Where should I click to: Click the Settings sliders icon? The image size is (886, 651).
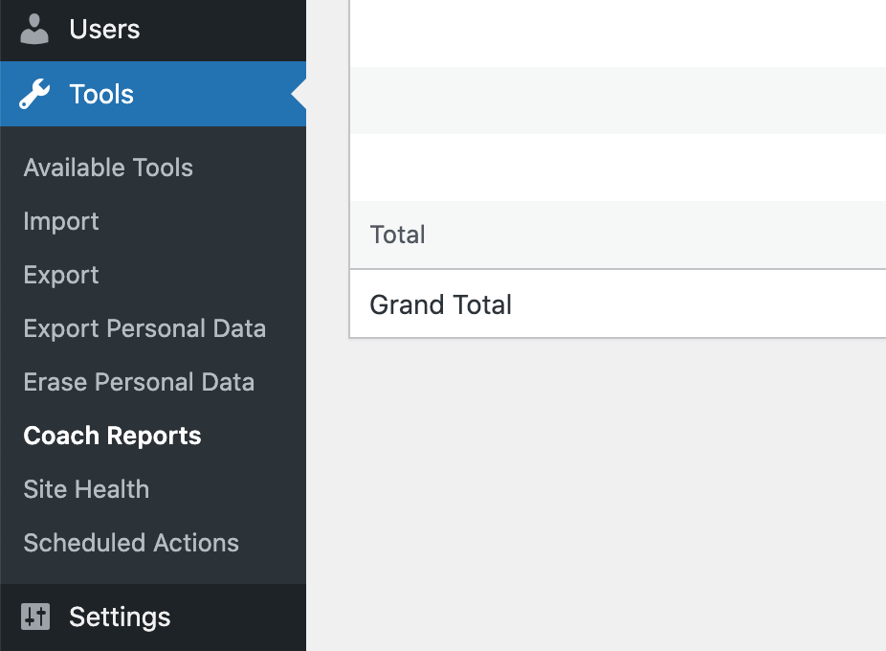point(35,617)
